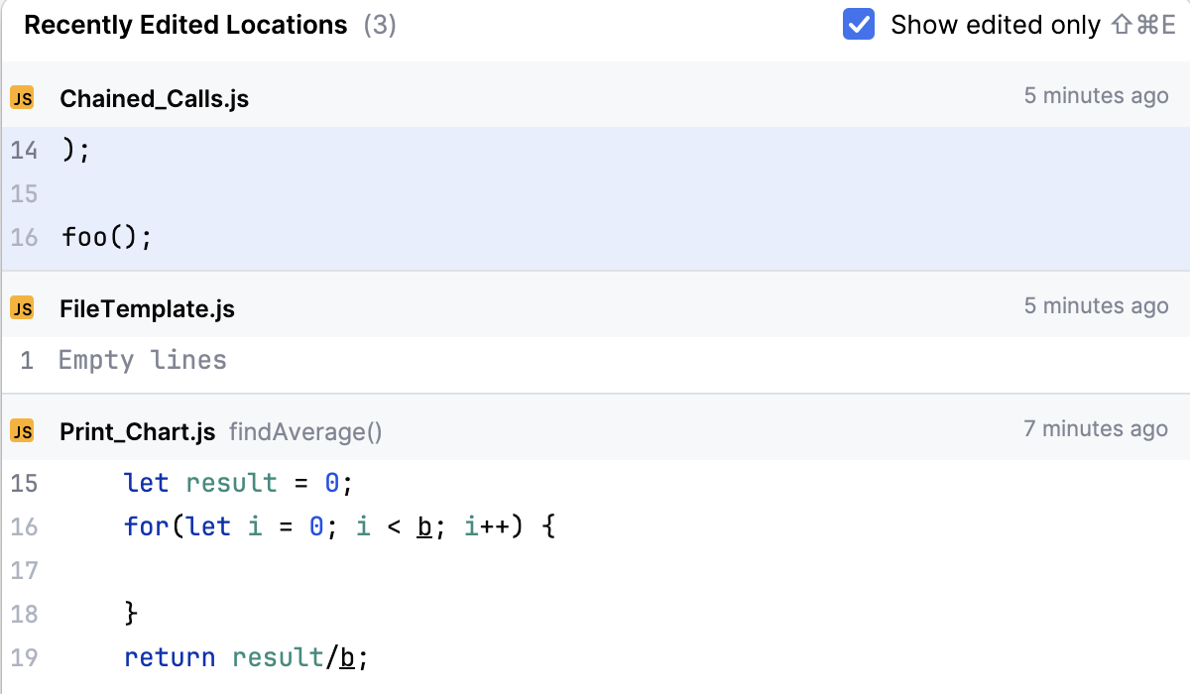Click the JS icon beside Chained_Calls.js
Screen dimensions: 1190x694
[22, 98]
